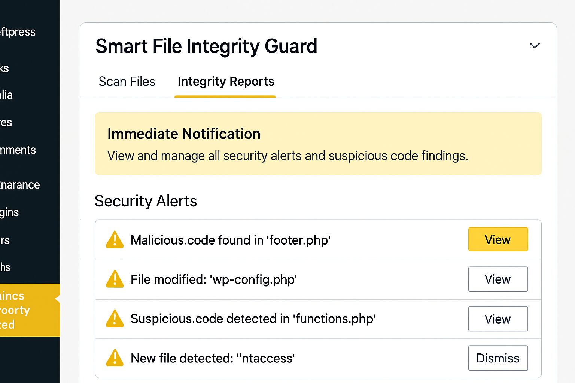
Task: Collapse the Smart File Integrity Guard panel
Action: [535, 46]
